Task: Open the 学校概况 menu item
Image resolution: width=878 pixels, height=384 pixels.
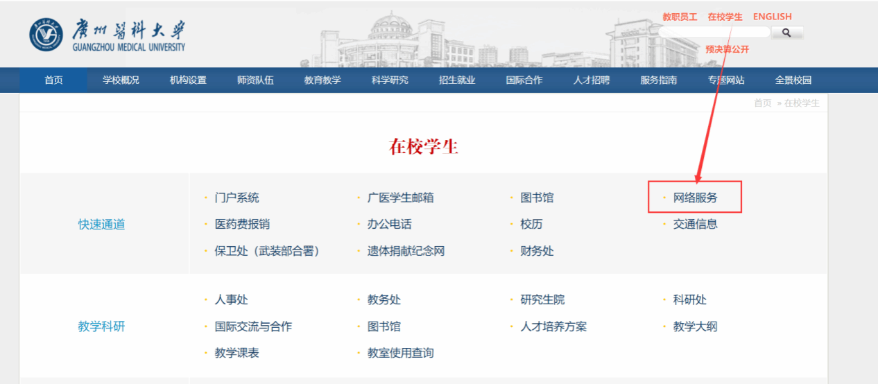Action: tap(121, 80)
